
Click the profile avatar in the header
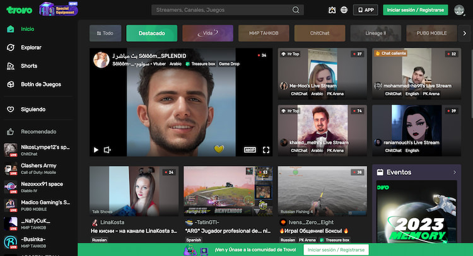459,10
